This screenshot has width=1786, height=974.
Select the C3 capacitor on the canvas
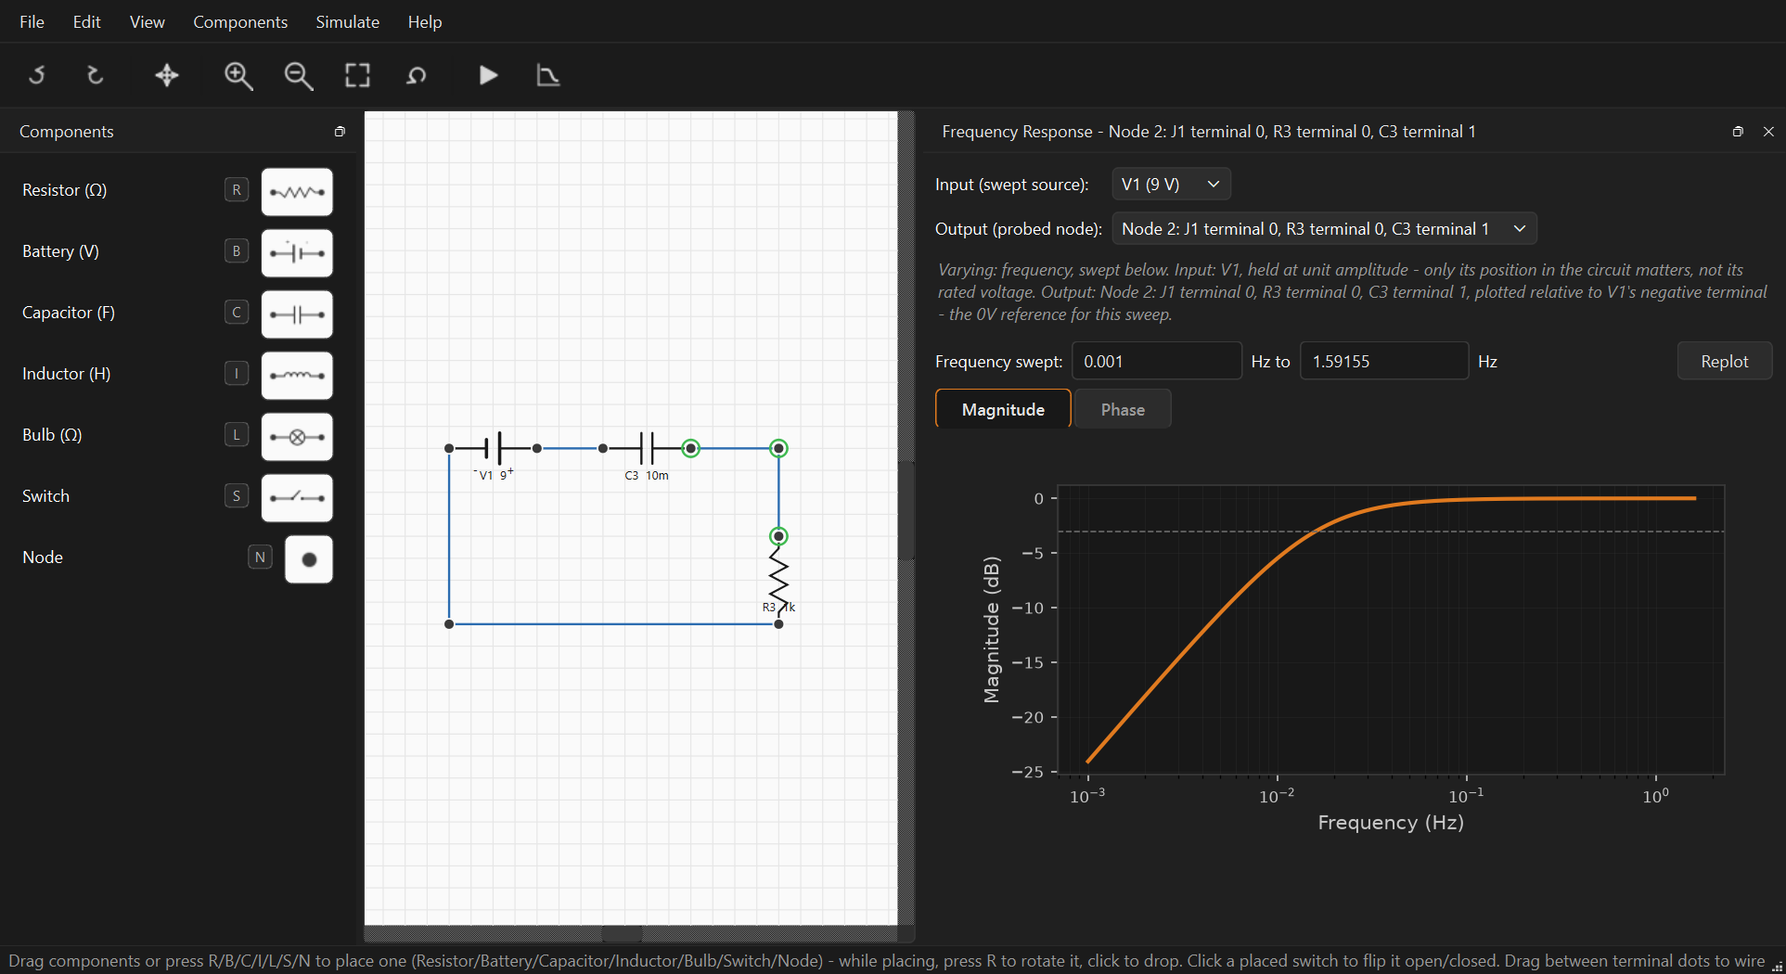[647, 449]
